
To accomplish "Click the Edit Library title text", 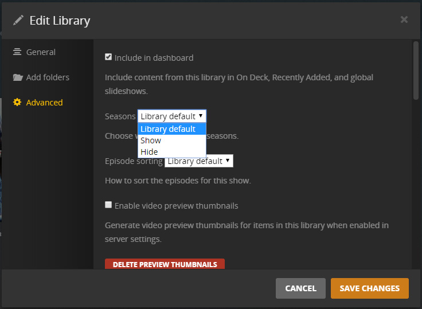I will 60,21.
